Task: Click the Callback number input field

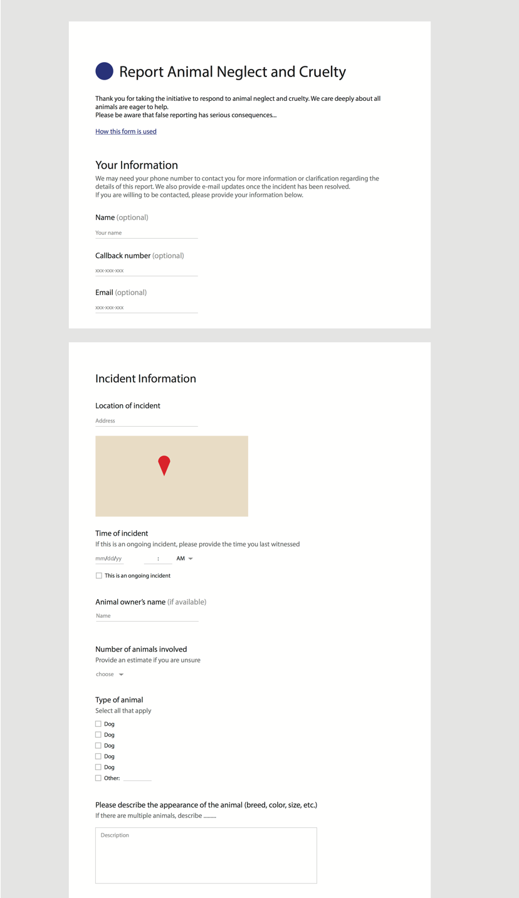Action: tap(147, 271)
